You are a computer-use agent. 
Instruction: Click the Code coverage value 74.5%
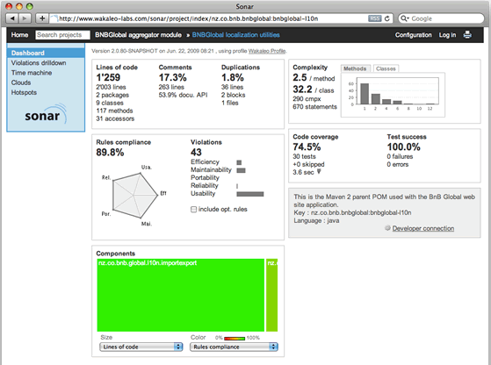[307, 147]
